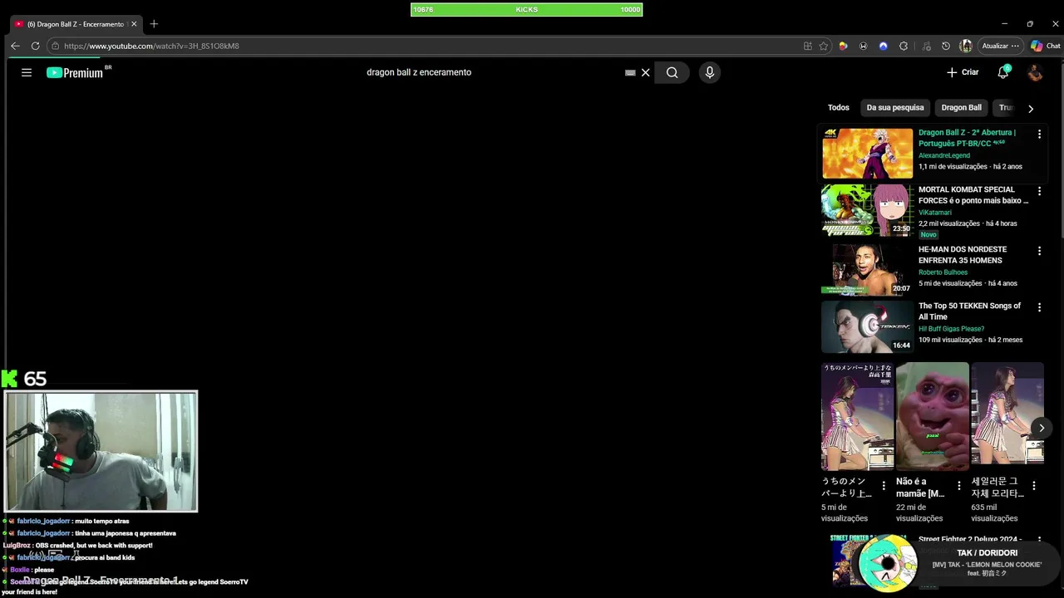The image size is (1064, 598).
Task: Open options for Não é a mamãe Short
Action: (x=958, y=486)
